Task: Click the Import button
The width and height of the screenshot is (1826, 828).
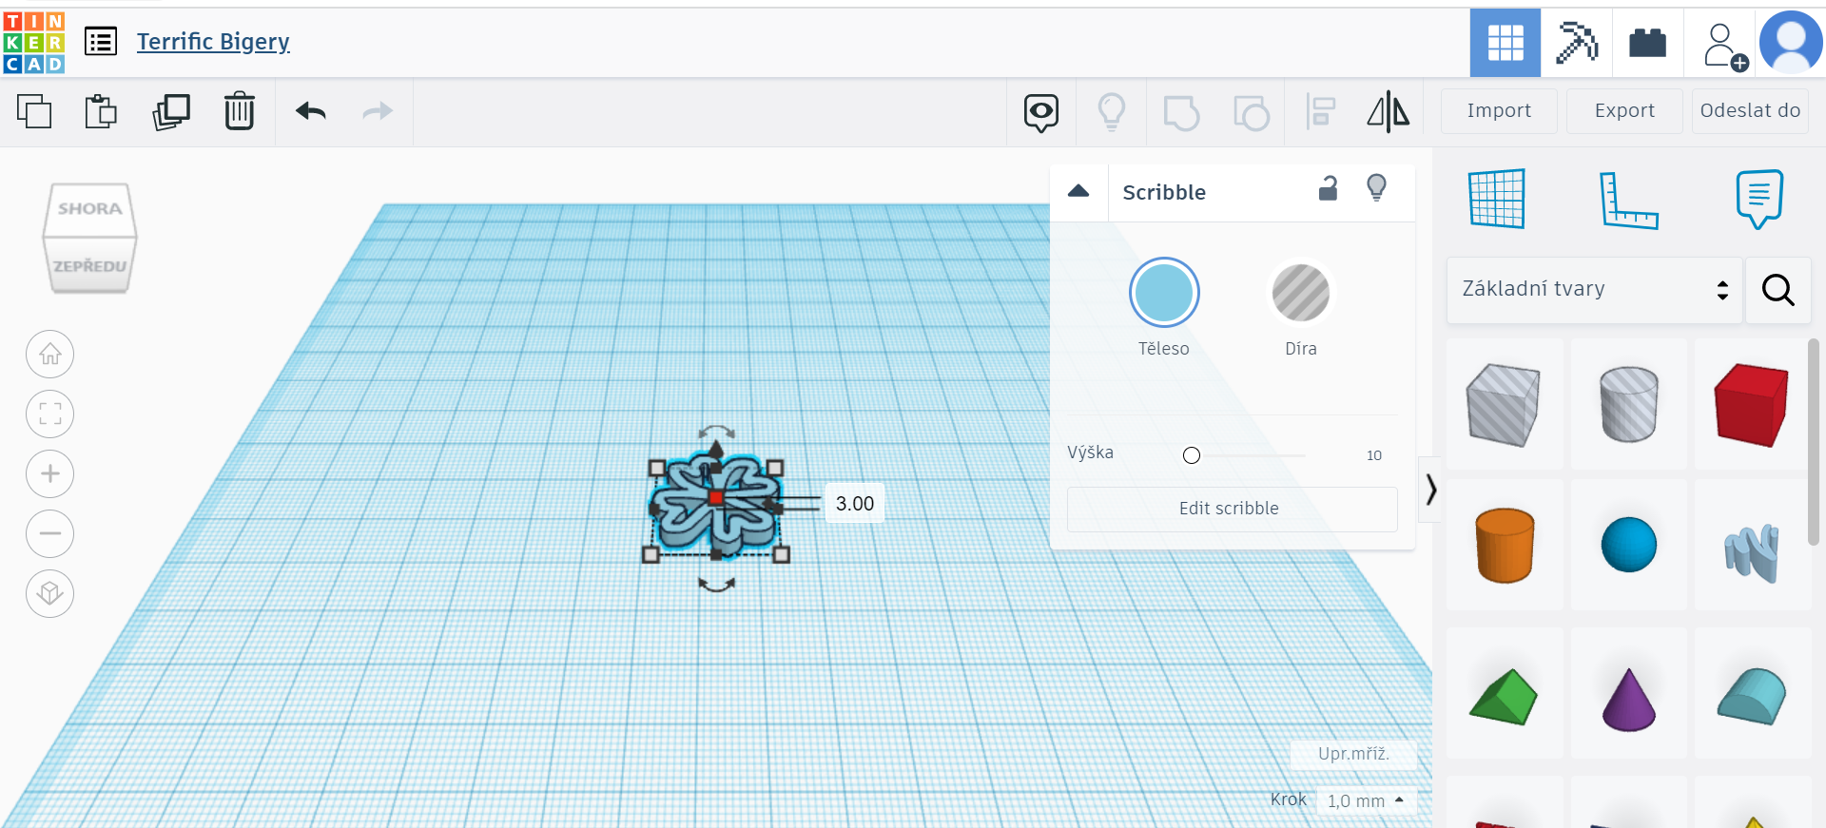Action: pos(1499,111)
